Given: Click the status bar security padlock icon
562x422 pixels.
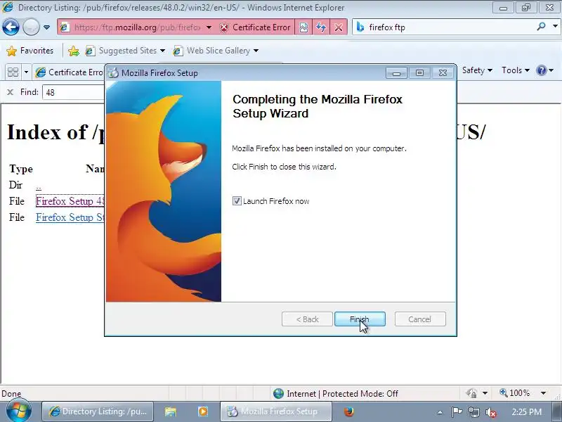Looking at the screenshot, I should click(x=471, y=393).
